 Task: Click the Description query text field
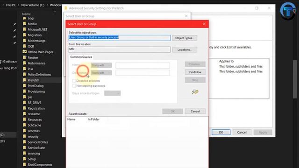pos(142,73)
